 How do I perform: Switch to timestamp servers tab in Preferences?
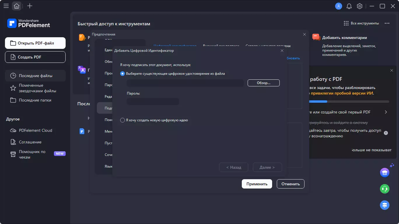pos(268,46)
